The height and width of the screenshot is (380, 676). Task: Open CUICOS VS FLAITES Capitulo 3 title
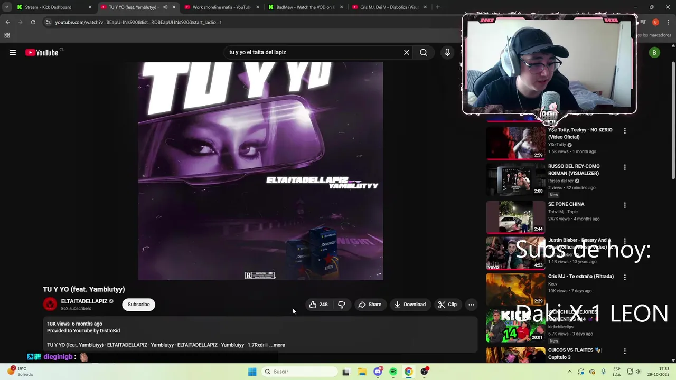(x=576, y=354)
